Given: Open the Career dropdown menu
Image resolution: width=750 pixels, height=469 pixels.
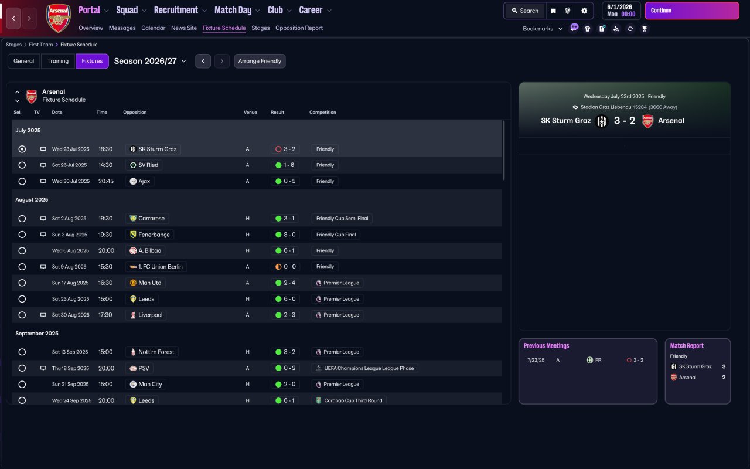Looking at the screenshot, I should click(x=315, y=10).
